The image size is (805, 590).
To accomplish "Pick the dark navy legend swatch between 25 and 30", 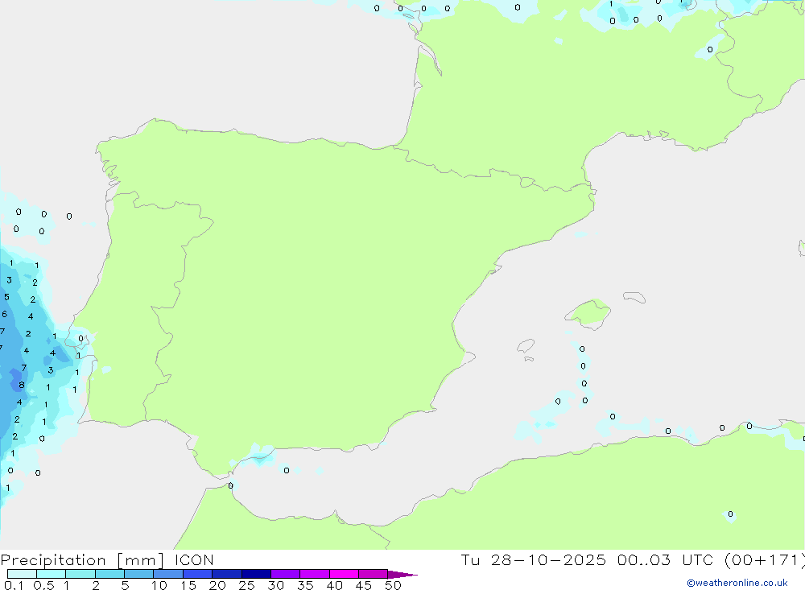I will (x=256, y=574).
